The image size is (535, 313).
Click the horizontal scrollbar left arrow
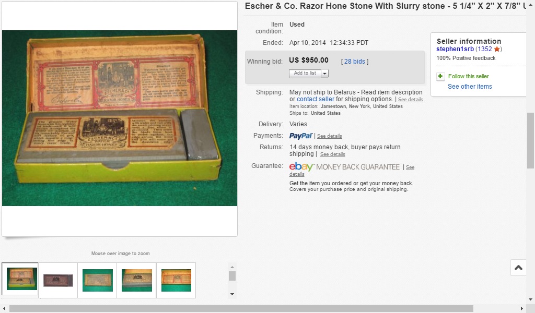4,309
